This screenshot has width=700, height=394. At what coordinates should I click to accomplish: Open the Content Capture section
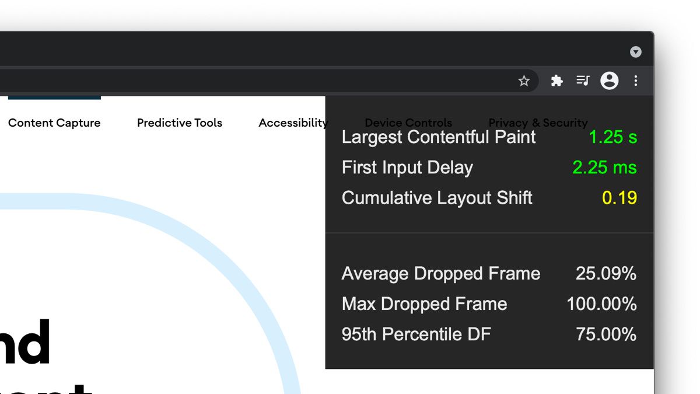54,123
